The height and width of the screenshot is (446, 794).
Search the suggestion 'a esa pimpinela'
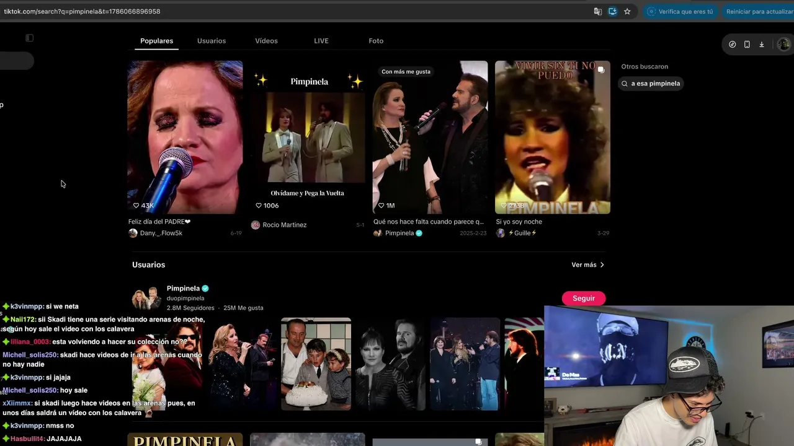[651, 84]
